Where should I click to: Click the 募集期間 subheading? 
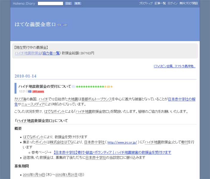coord(22,166)
